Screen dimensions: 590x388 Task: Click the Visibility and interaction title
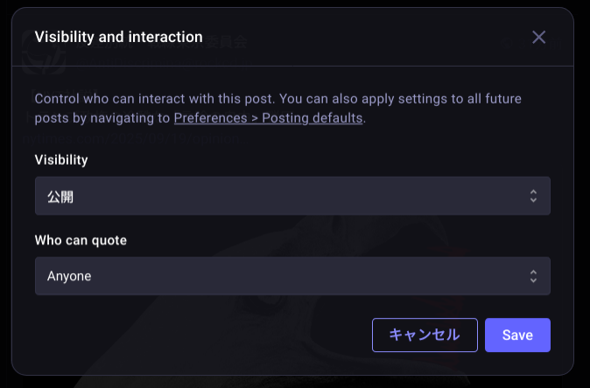tap(118, 37)
